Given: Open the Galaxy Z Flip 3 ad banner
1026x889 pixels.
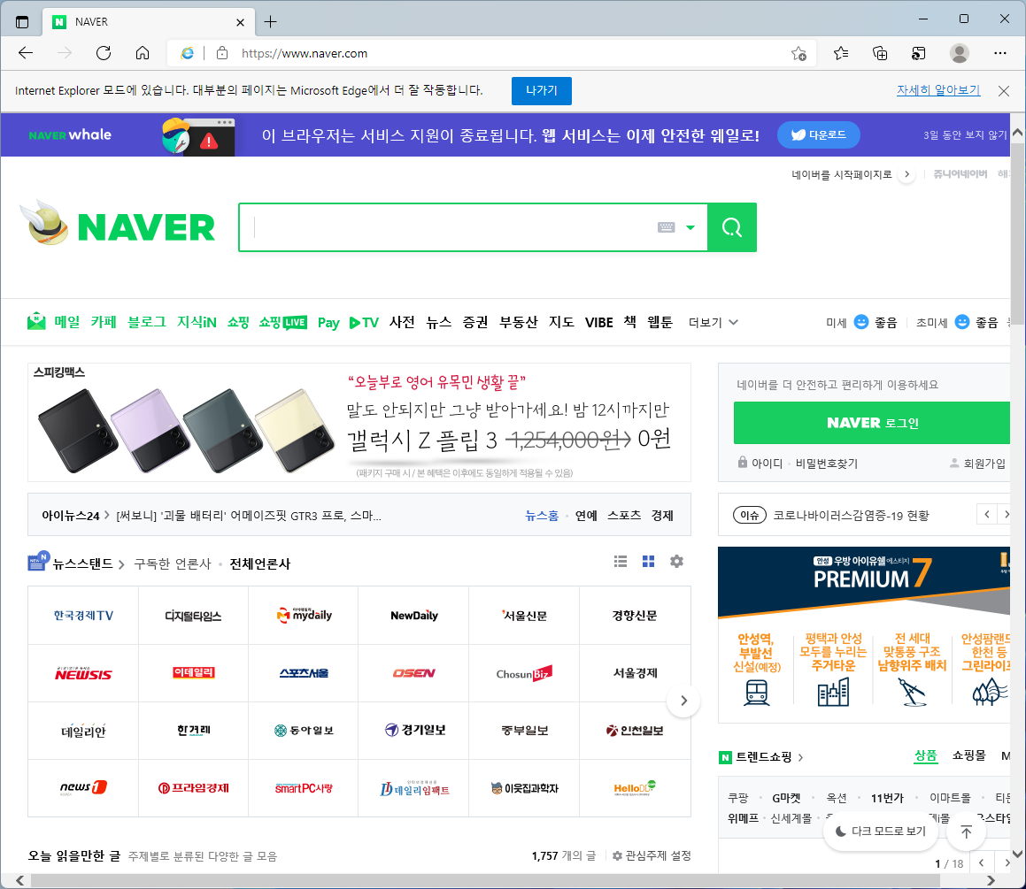Looking at the screenshot, I should [x=359, y=422].
